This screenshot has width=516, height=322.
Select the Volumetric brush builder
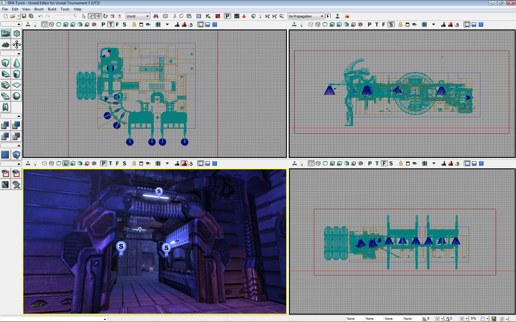[6, 107]
